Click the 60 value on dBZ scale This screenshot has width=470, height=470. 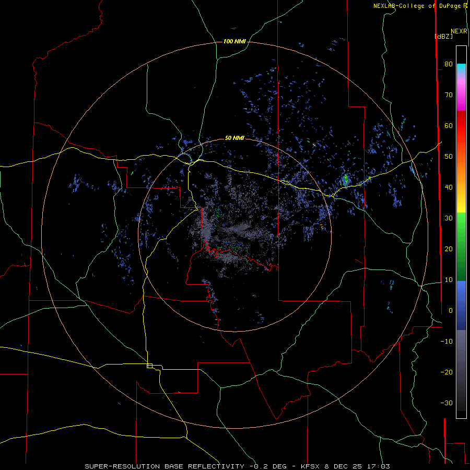(449, 125)
